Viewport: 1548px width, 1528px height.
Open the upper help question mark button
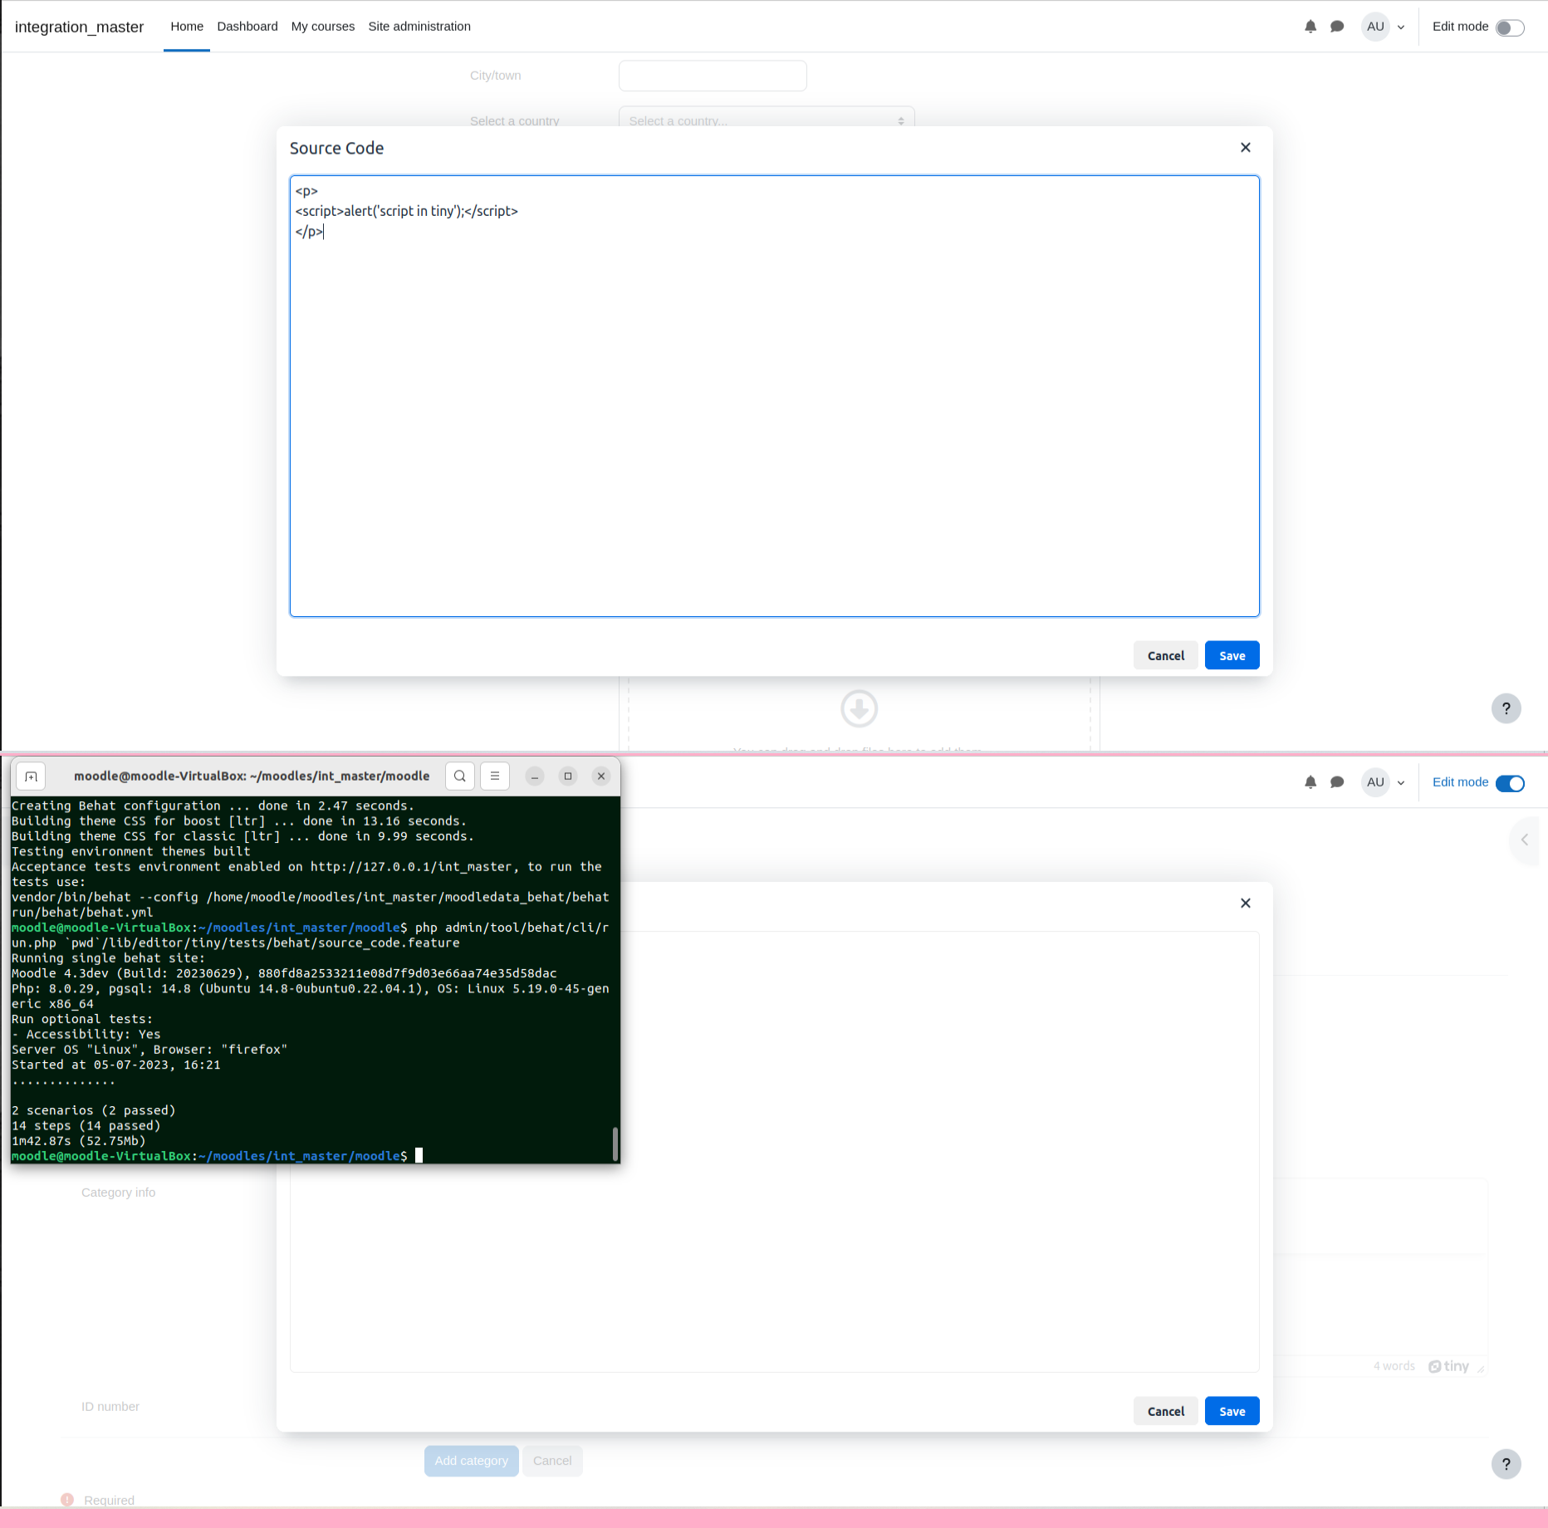click(x=1506, y=708)
